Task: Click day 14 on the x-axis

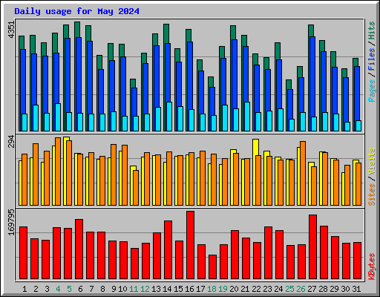Action: [x=167, y=289]
